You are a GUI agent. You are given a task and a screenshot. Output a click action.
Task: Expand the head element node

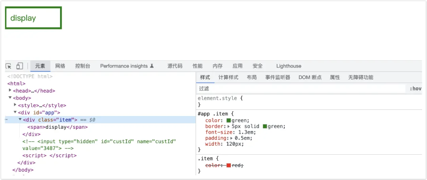(10, 90)
